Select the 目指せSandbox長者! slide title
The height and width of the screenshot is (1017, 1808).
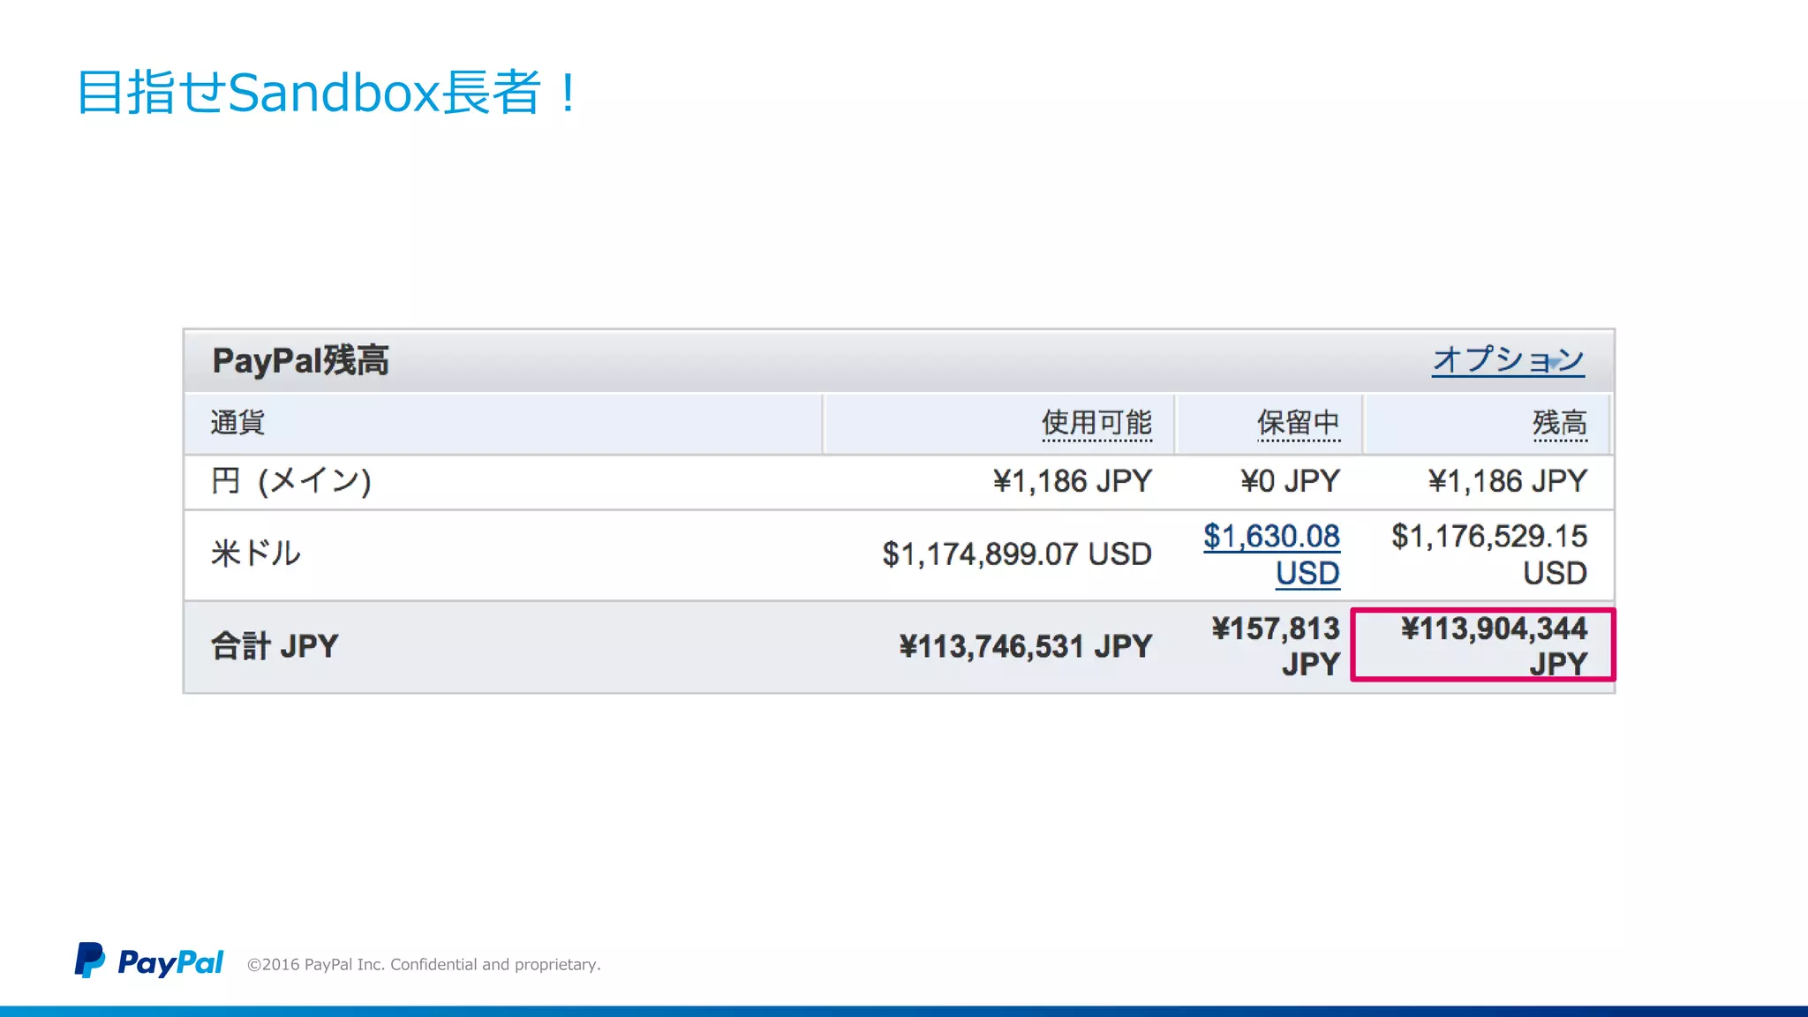pos(328,93)
